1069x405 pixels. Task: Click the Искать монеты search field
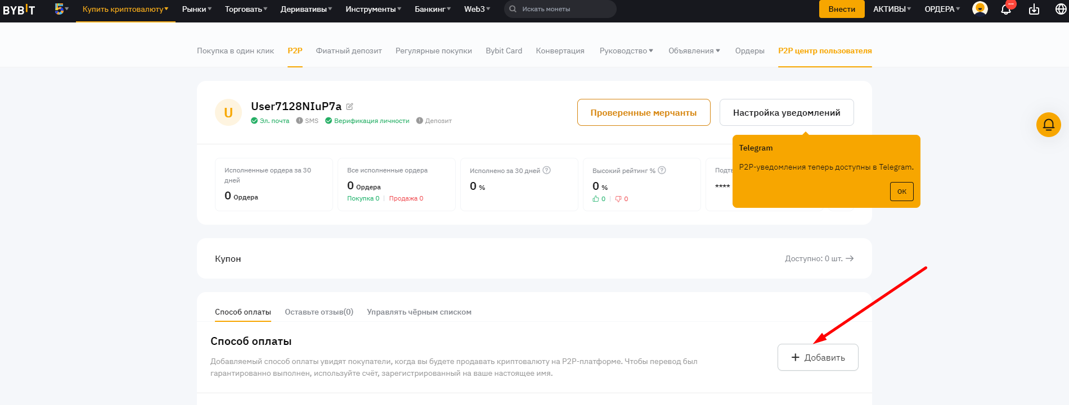pyautogui.click(x=560, y=9)
